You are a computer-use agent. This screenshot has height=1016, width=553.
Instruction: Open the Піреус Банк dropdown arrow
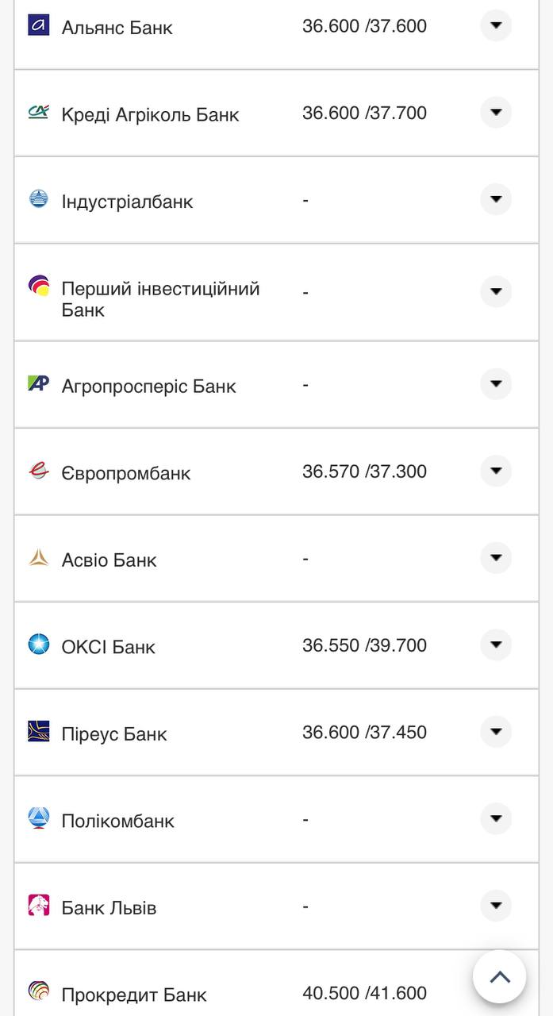[x=495, y=732]
